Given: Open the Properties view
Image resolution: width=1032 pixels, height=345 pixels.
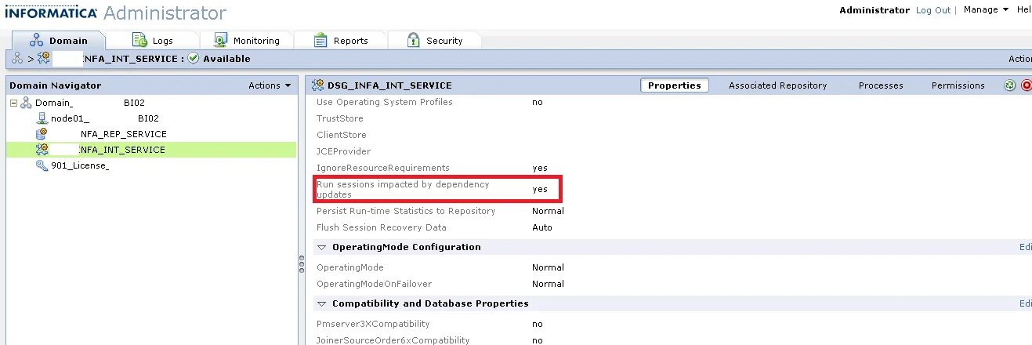Looking at the screenshot, I should tap(674, 85).
